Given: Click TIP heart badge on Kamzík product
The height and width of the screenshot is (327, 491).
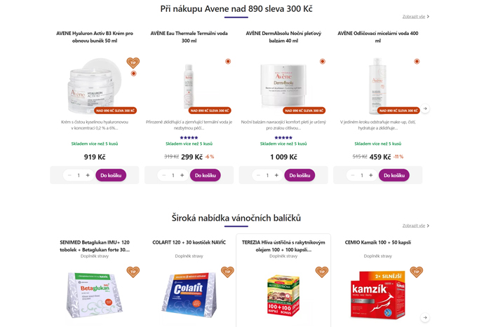Looking at the screenshot, I should coord(416,272).
